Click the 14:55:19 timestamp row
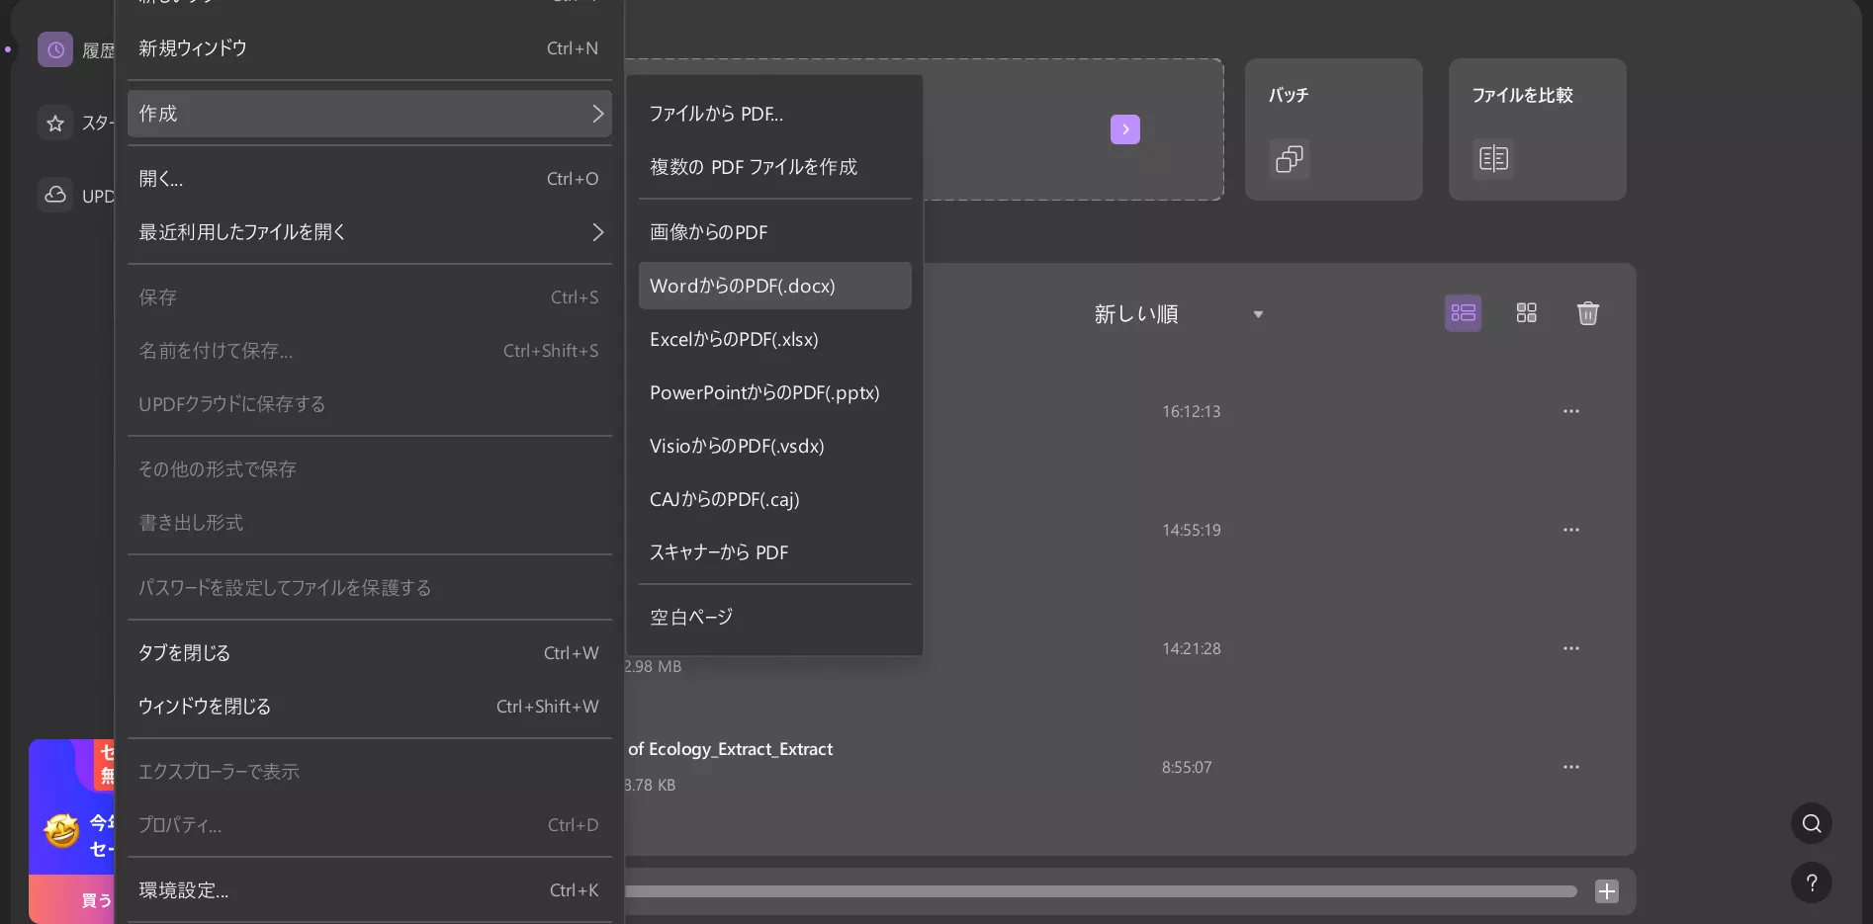Screen dimensions: 1873x924 (1192, 530)
